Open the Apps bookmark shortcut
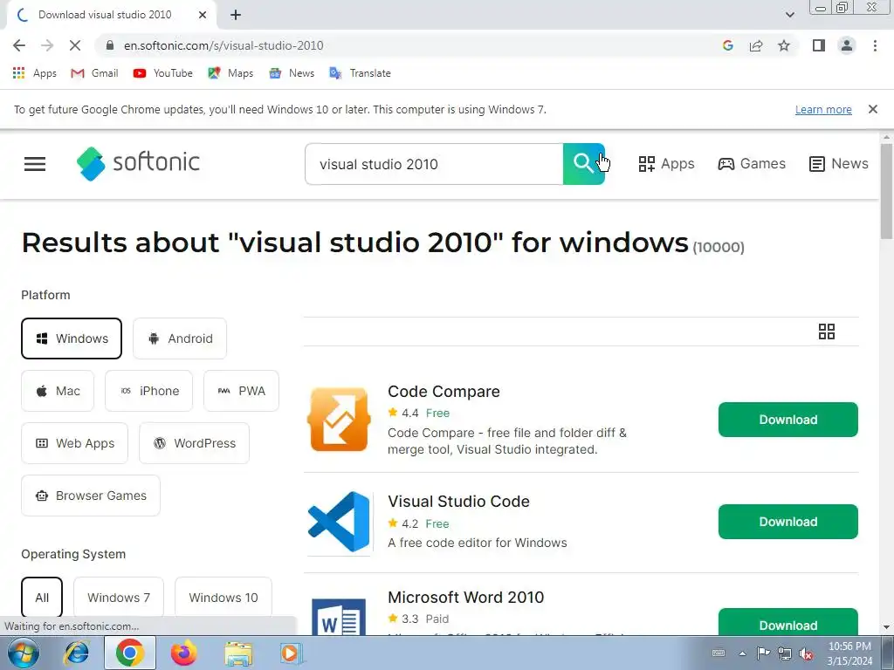The height and width of the screenshot is (670, 894). point(35,73)
